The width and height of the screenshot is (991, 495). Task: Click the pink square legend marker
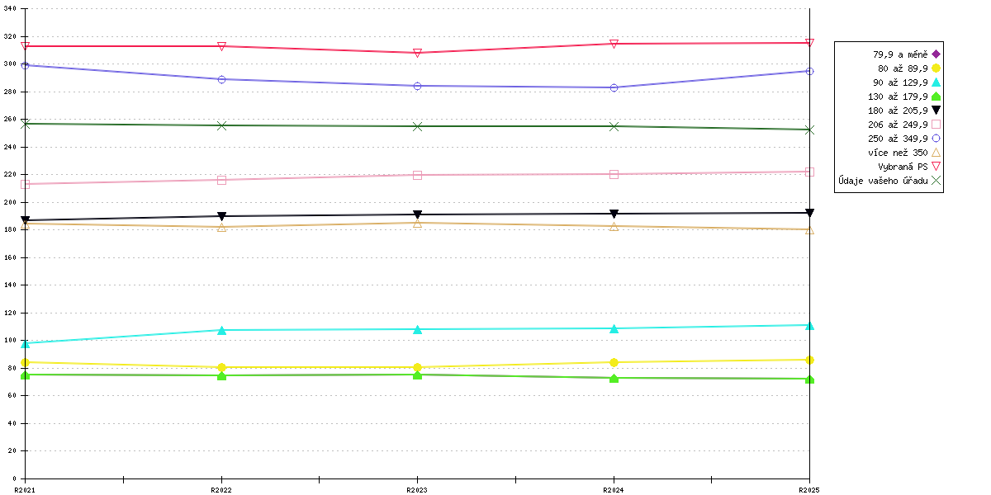click(x=936, y=125)
